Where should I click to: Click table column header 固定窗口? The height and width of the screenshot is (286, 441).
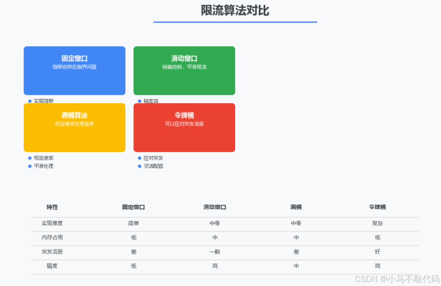click(x=133, y=207)
